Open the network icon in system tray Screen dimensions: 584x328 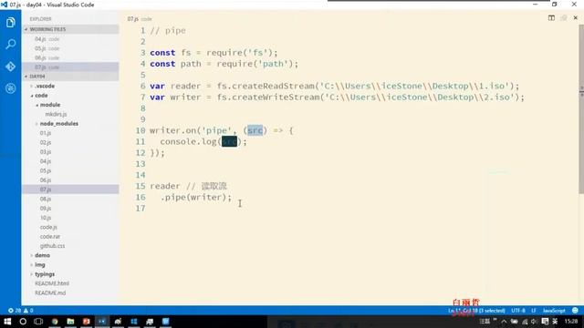(525, 322)
